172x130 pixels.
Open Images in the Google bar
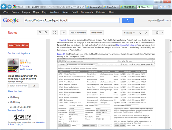point(26,12)
